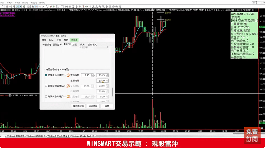Click the 離開 button
Screen dimensions: 265x148
point(107,106)
